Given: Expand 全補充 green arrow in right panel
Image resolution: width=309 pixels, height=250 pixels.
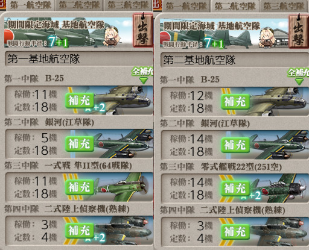Looking at the screenshot, I should click(299, 82).
